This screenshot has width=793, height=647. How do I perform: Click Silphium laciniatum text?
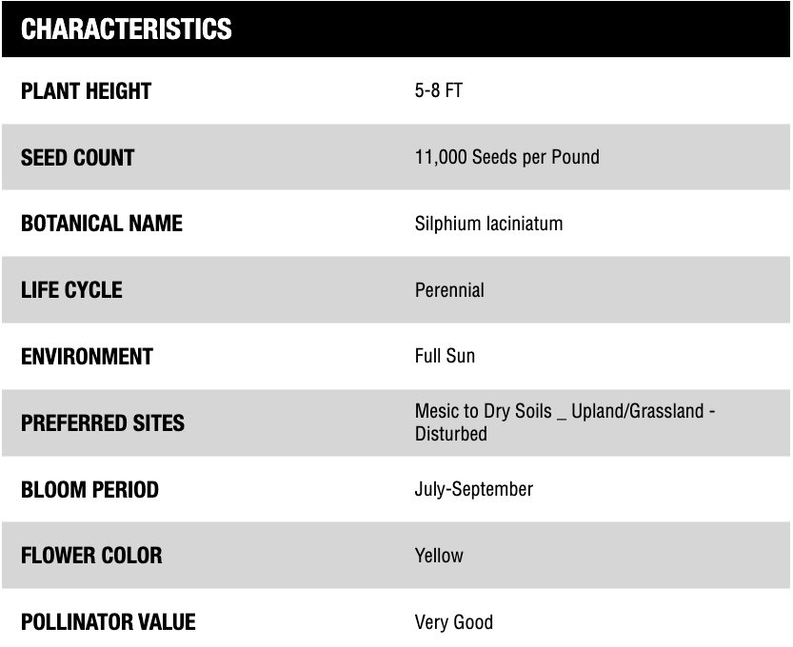(488, 224)
